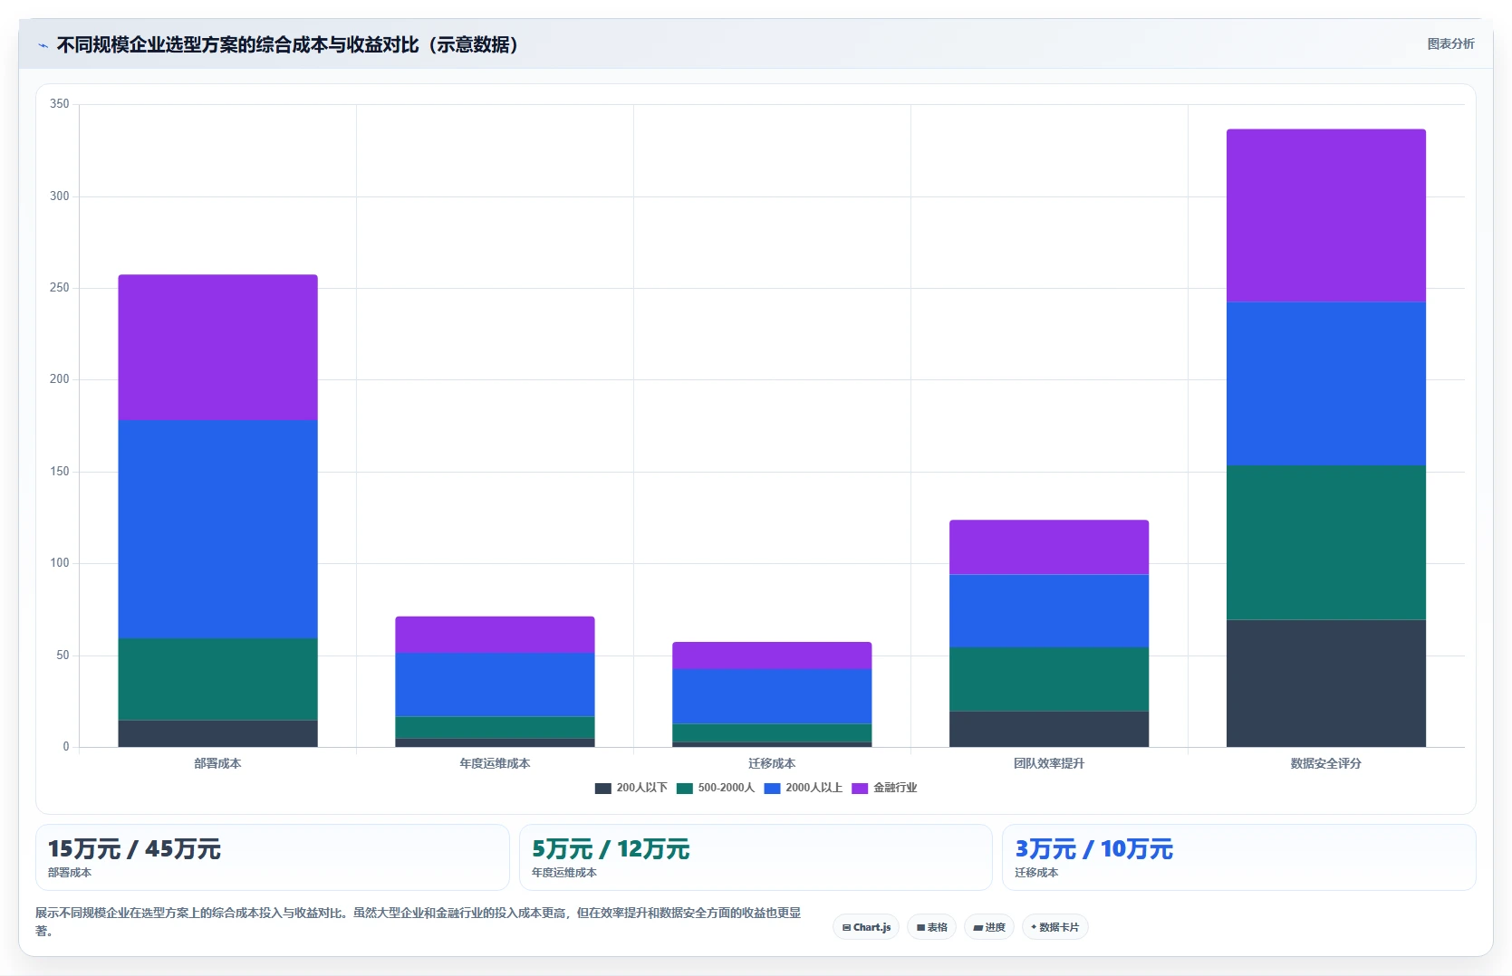Click the purple segment of 团队效率提升 bar

click(1049, 548)
